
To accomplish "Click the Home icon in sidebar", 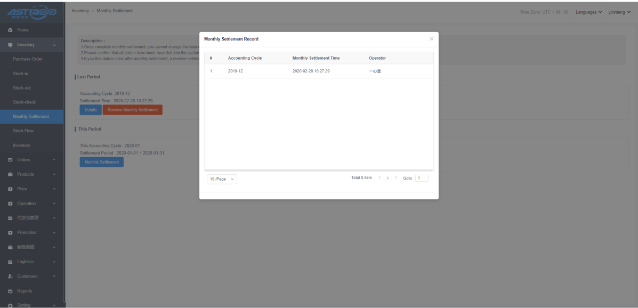I will (x=10, y=30).
